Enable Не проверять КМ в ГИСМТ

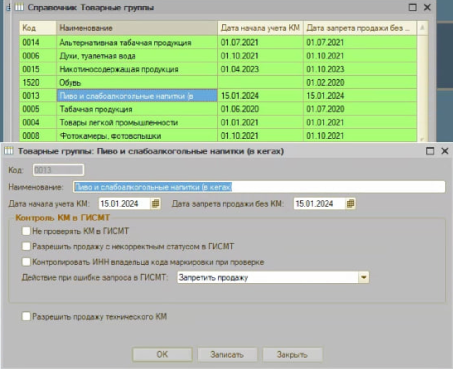click(x=26, y=231)
